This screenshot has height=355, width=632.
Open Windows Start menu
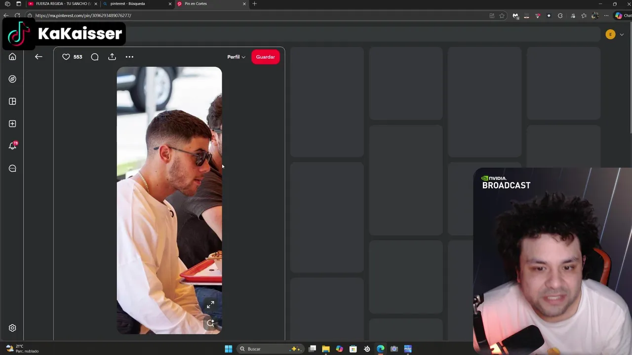[x=228, y=349]
